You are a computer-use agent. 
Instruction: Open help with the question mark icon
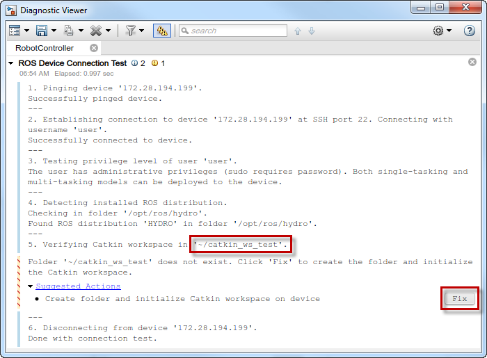click(470, 31)
